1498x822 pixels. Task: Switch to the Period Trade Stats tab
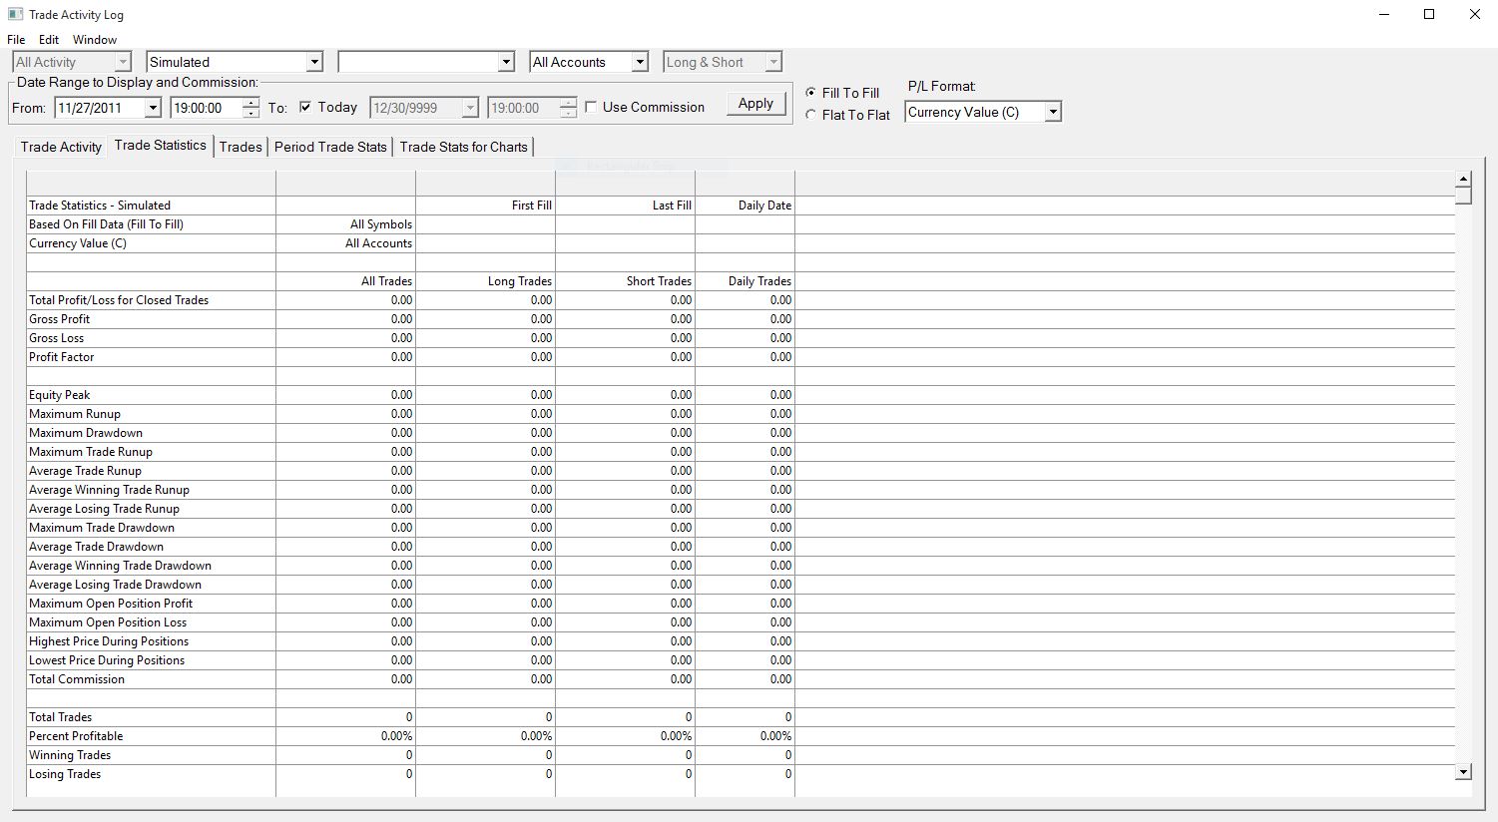(330, 147)
